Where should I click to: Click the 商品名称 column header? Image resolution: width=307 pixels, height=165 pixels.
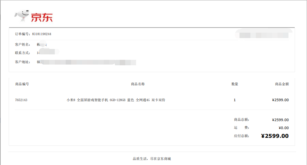(x=138, y=84)
